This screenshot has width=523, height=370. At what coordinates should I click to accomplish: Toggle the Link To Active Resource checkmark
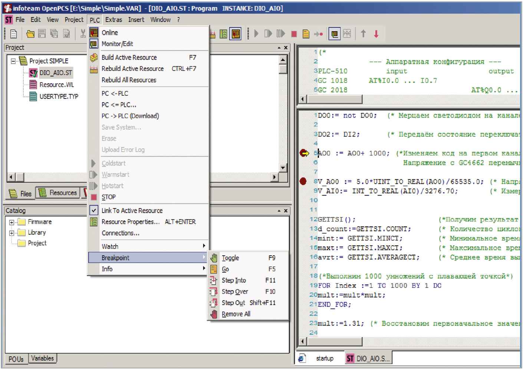click(x=94, y=210)
